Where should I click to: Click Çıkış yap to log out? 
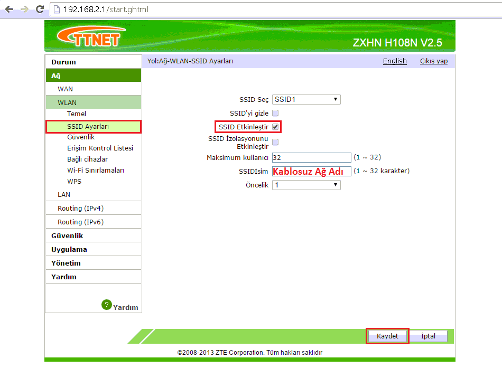click(433, 61)
